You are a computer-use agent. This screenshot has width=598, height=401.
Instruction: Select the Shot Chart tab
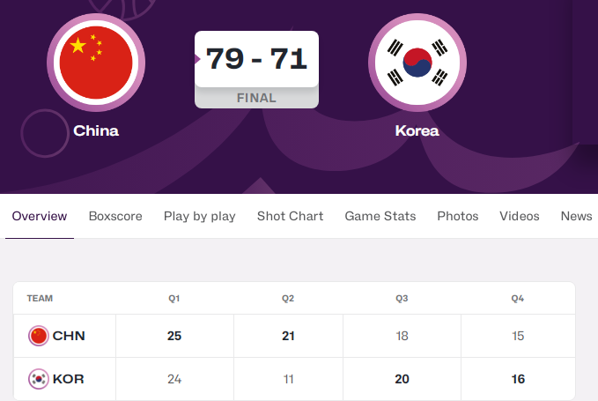[290, 216]
